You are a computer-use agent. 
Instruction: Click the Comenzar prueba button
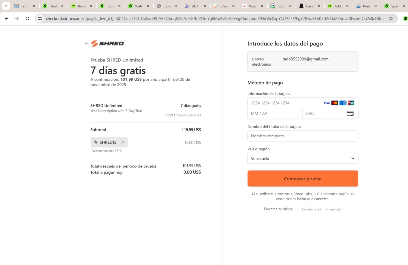tap(303, 179)
